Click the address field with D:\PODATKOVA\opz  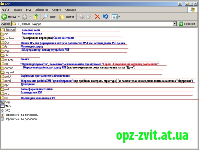[92, 24]
